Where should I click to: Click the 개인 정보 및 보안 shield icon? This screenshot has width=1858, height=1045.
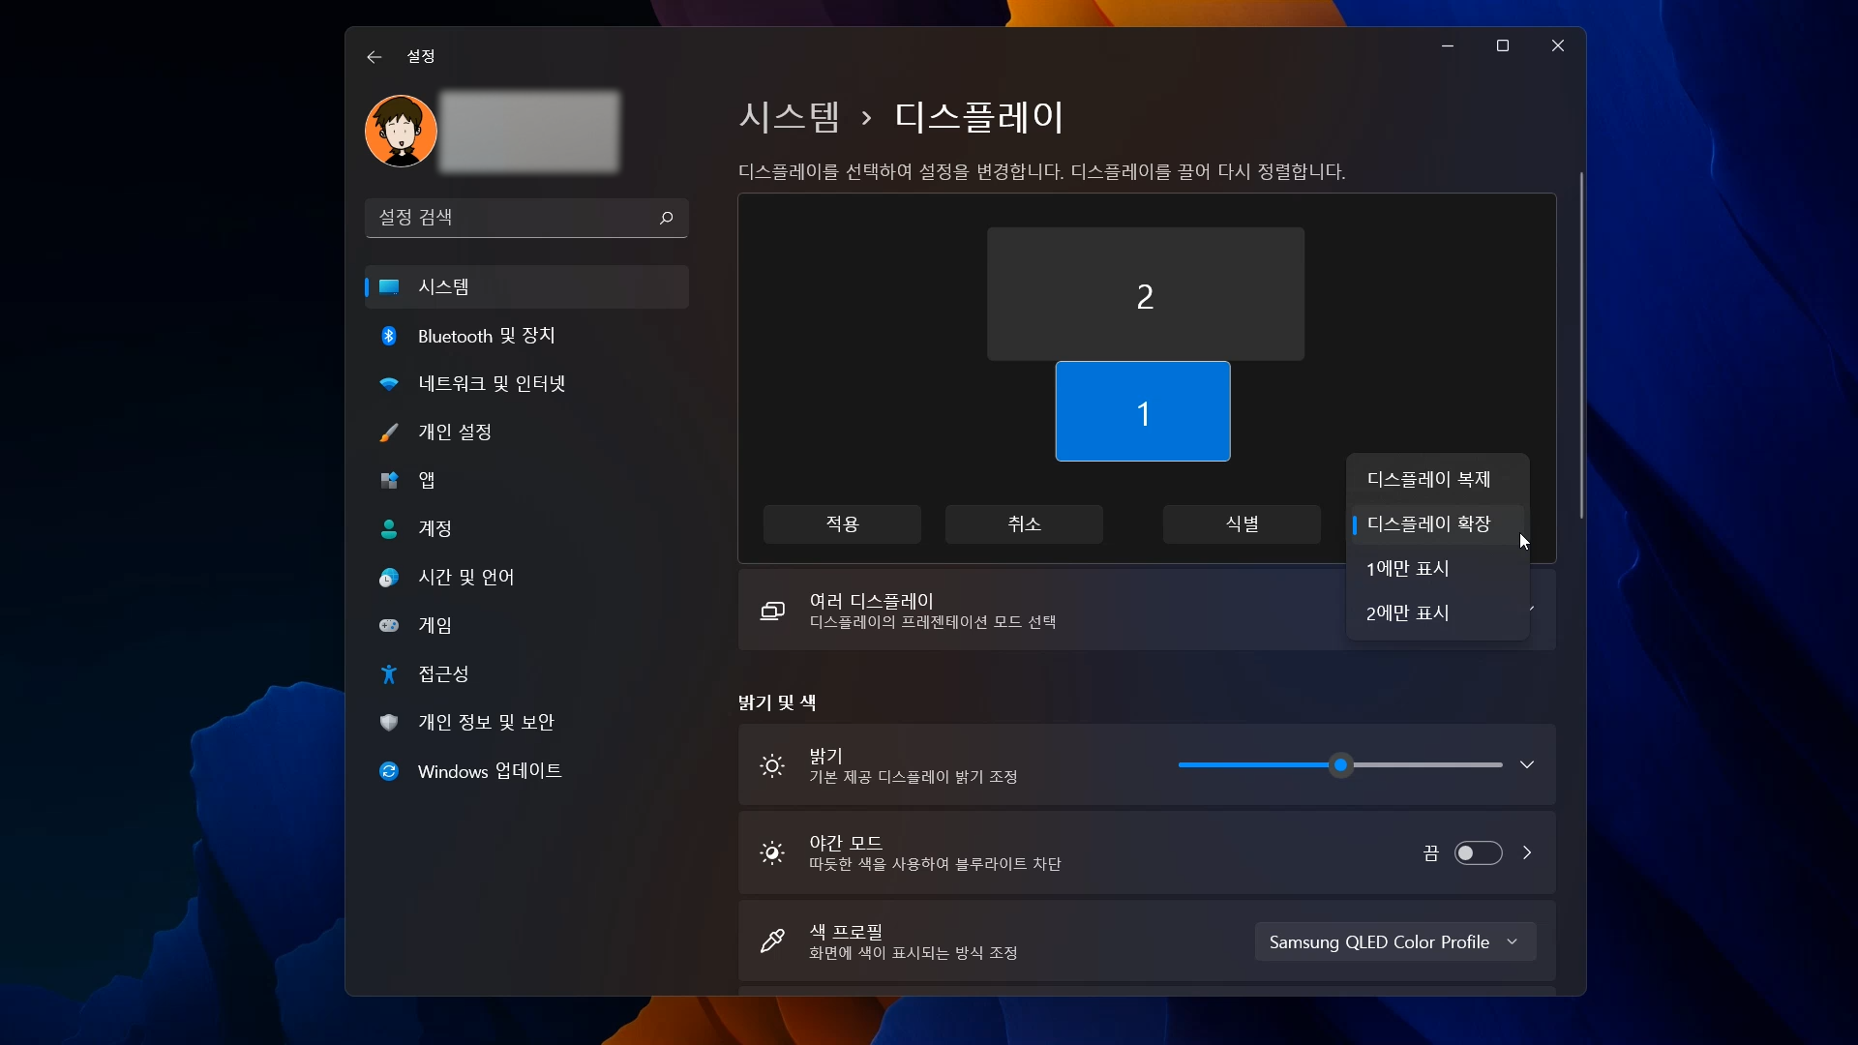coord(389,723)
